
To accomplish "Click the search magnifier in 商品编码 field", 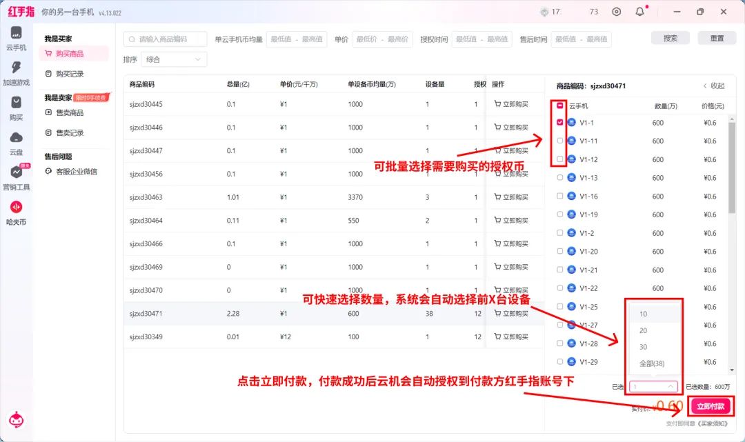I will pos(132,39).
